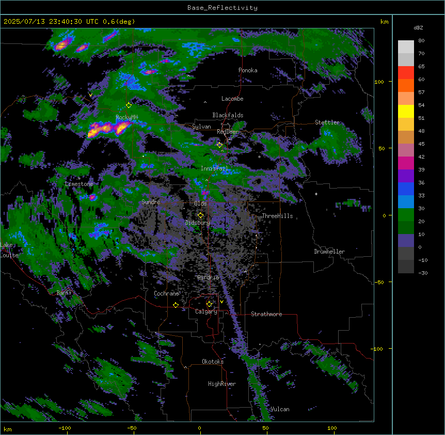Click the Base_Reflectivity title text
The image size is (445, 435).
click(x=223, y=8)
